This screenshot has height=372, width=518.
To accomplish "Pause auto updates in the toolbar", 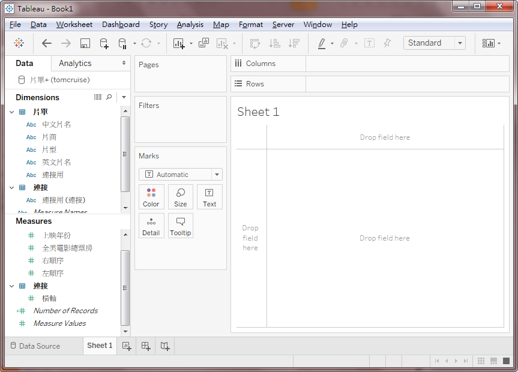I will point(122,43).
